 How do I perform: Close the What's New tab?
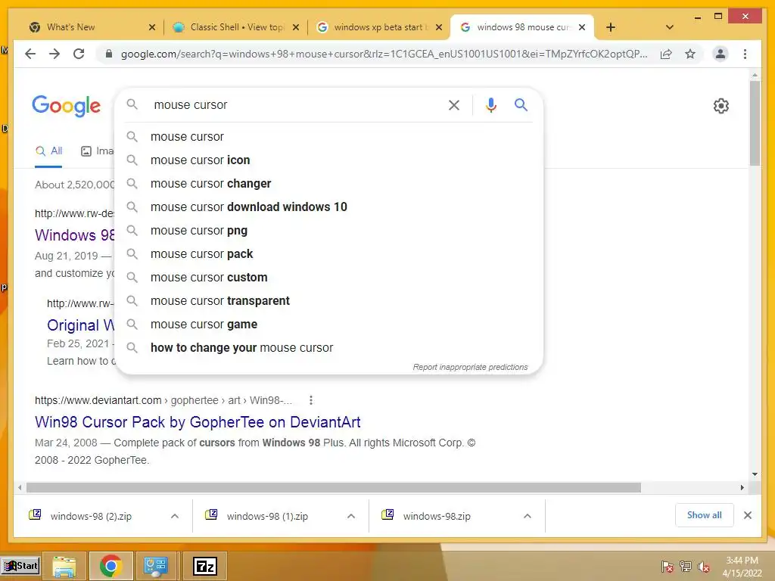click(152, 27)
